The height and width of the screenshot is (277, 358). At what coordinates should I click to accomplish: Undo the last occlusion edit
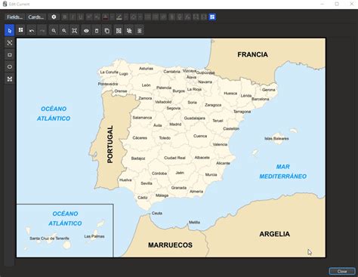(x=32, y=31)
